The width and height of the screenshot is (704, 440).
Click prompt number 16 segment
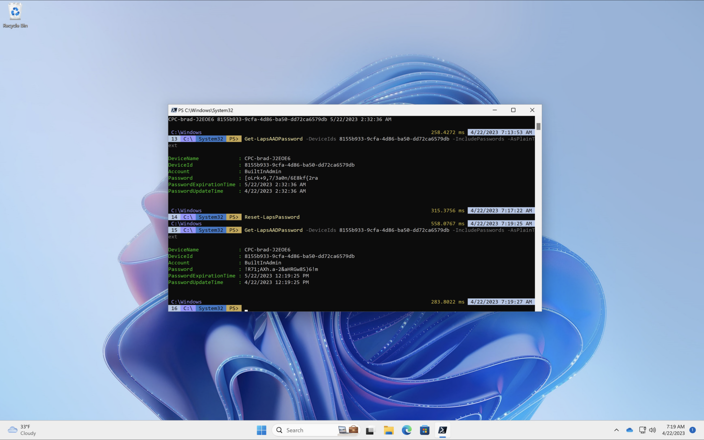pyautogui.click(x=174, y=308)
